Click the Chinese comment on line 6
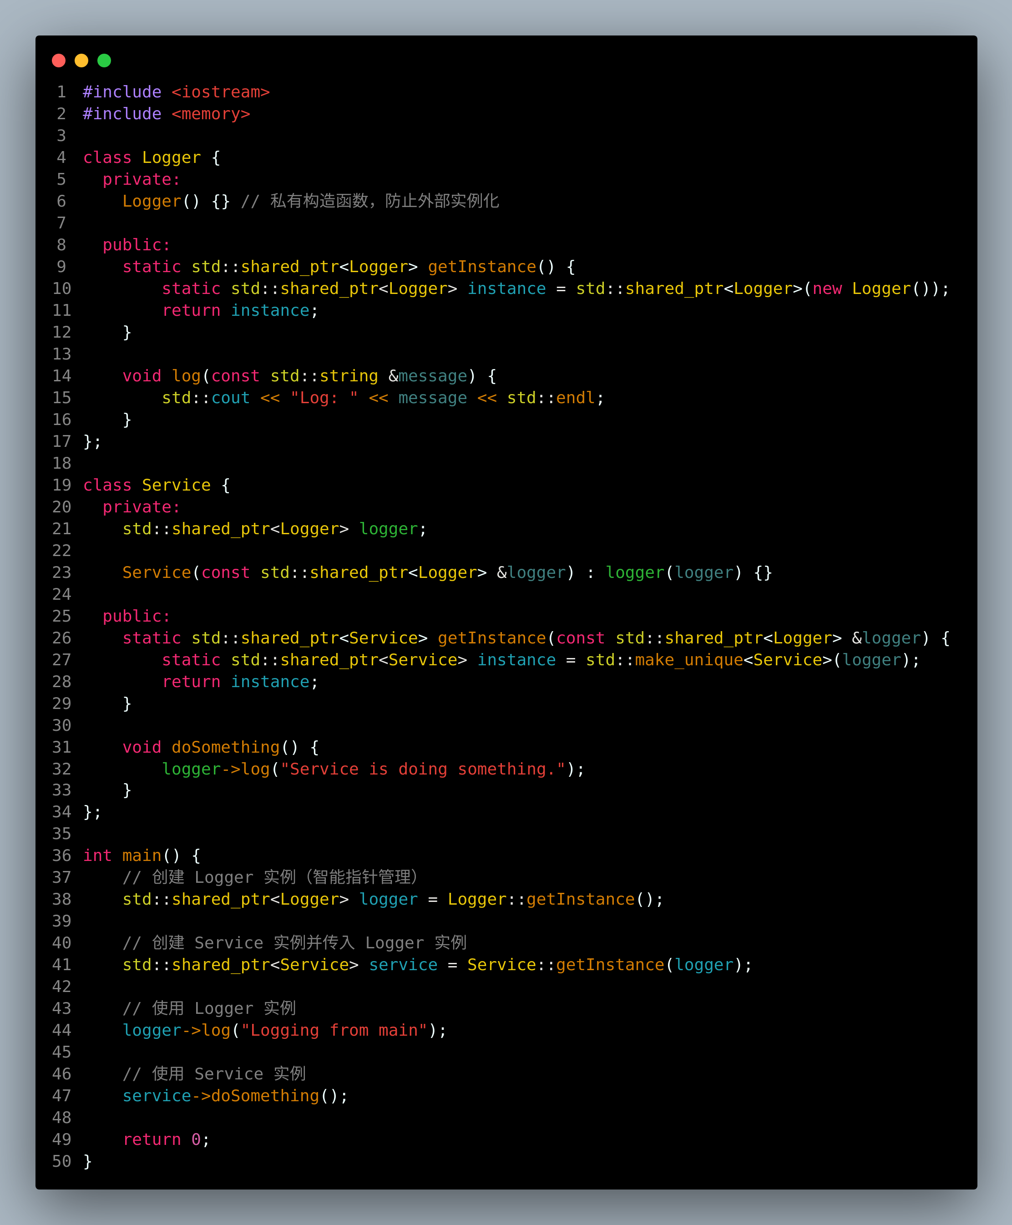This screenshot has height=1225, width=1012. (x=370, y=201)
